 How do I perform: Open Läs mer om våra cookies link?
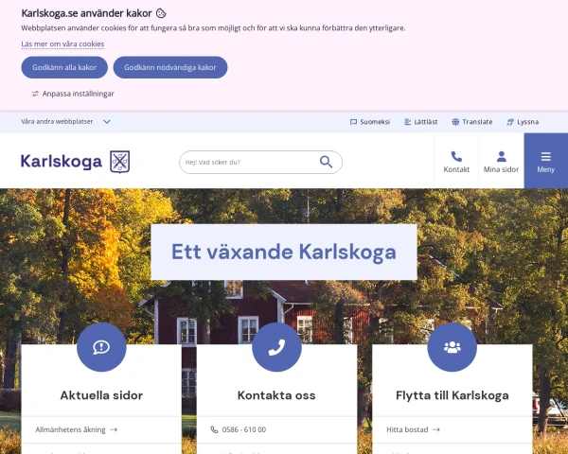[x=62, y=44]
